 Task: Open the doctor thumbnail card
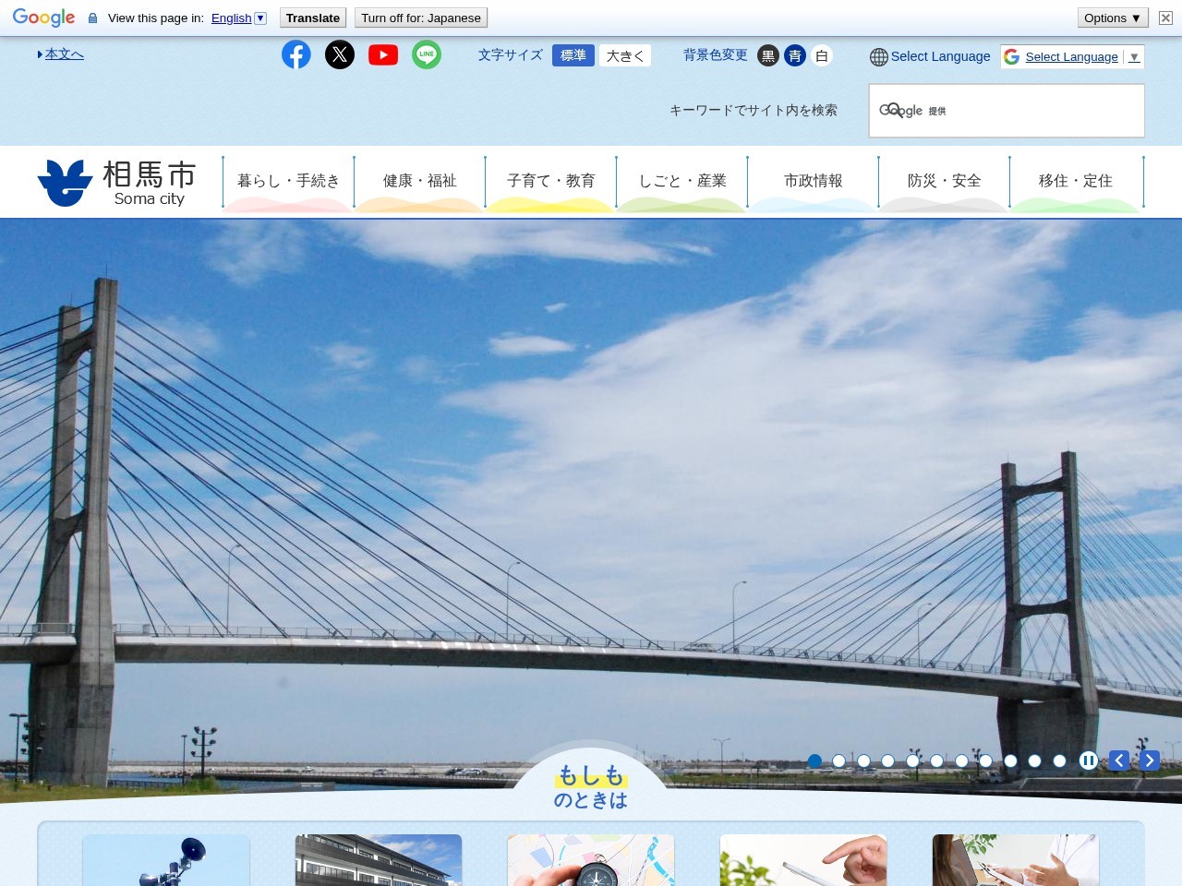point(1016,860)
